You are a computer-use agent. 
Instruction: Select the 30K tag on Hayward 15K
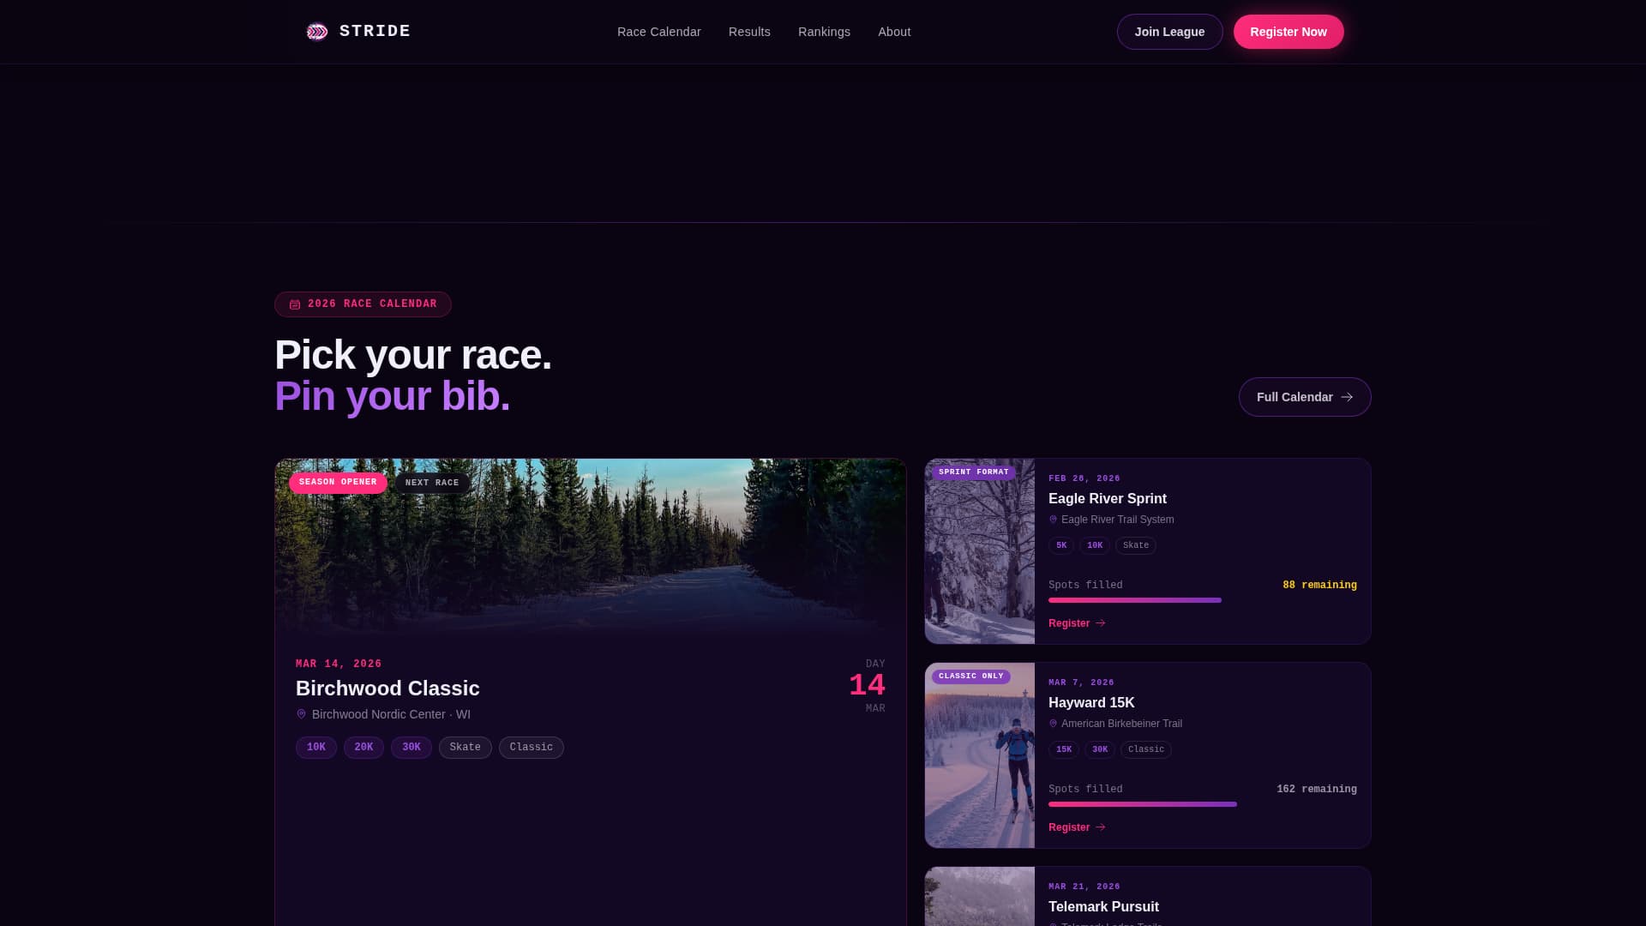[1100, 749]
